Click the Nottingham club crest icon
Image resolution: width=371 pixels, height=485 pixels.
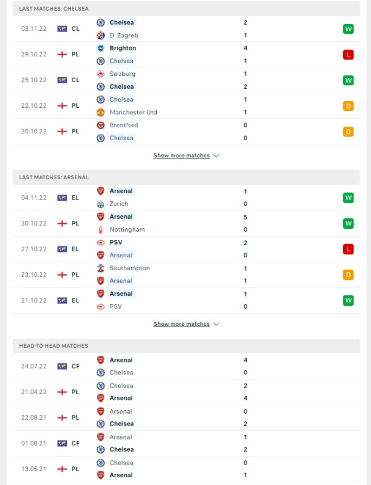[101, 230]
